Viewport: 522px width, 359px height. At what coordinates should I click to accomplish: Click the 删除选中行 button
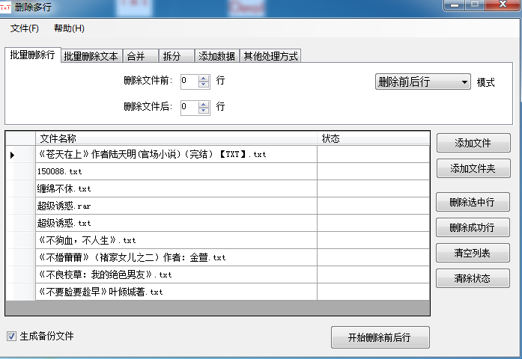tap(473, 202)
